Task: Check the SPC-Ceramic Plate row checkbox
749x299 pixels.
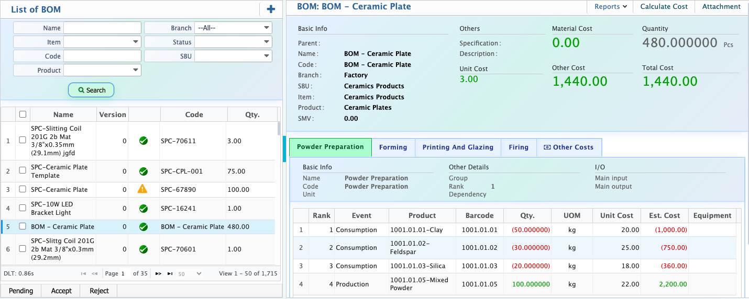Action: pyautogui.click(x=23, y=189)
